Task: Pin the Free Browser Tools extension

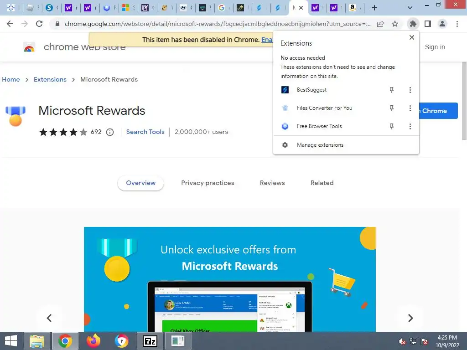Action: (392, 127)
